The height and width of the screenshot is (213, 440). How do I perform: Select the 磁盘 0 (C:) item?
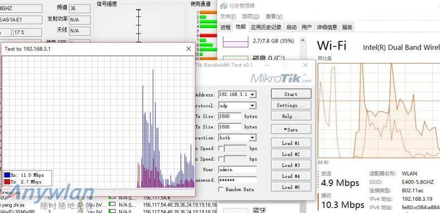point(269,58)
